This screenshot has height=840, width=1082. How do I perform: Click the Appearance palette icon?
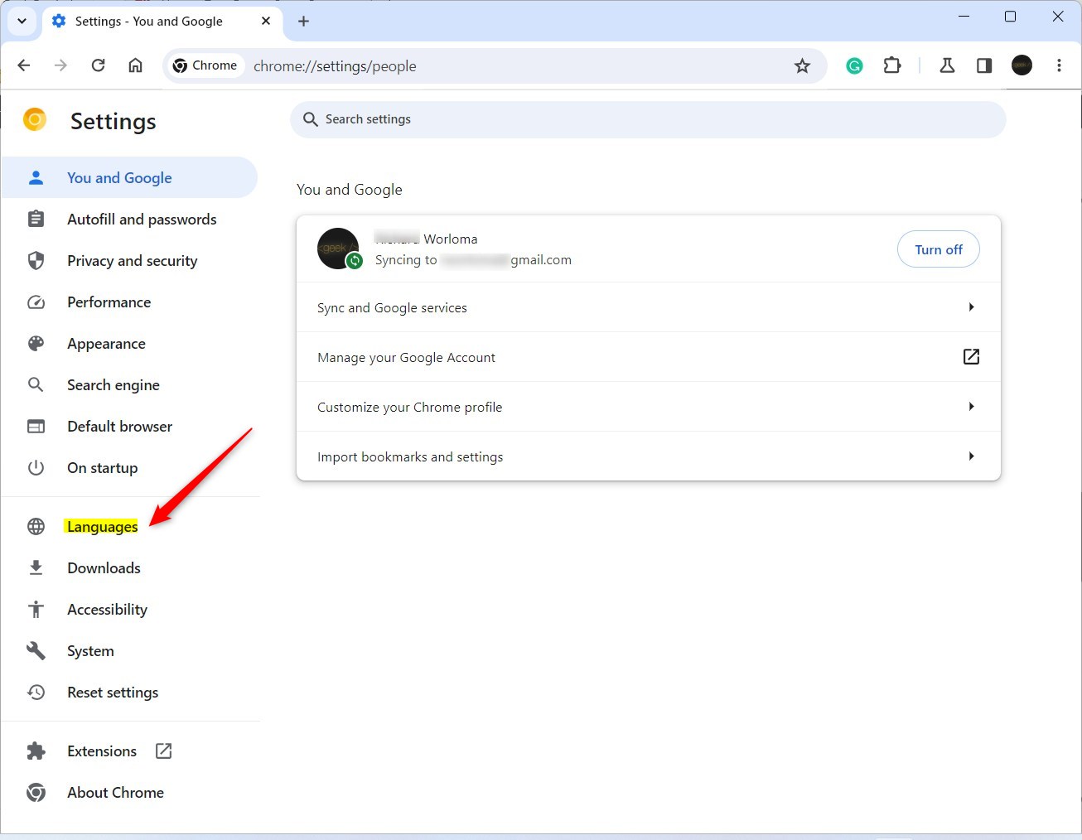(36, 343)
